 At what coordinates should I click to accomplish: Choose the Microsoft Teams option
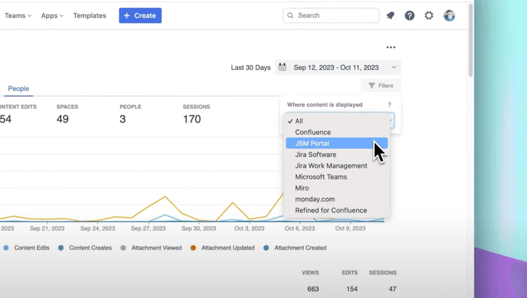(x=337, y=177)
